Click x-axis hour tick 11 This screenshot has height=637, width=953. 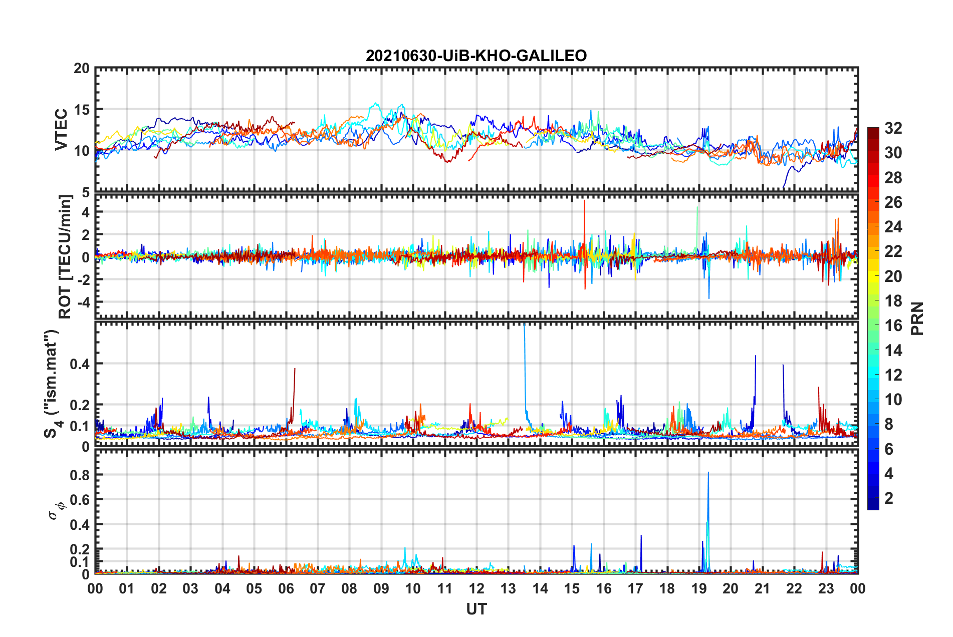click(x=445, y=588)
